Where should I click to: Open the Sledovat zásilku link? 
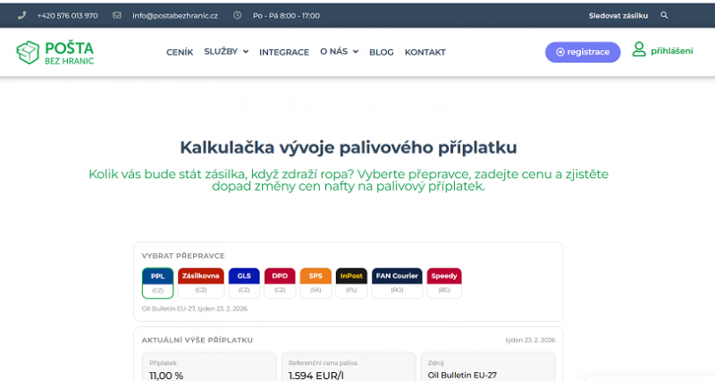(618, 15)
